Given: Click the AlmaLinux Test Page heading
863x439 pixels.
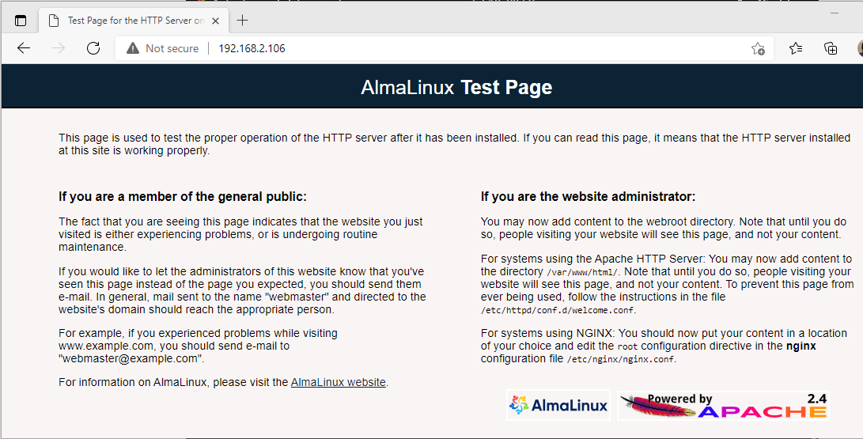Looking at the screenshot, I should coord(456,87).
